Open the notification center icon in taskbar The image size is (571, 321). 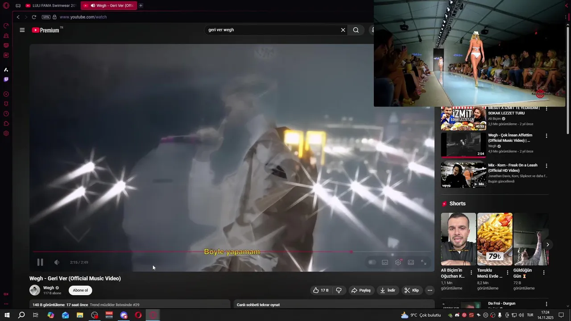[561, 315]
